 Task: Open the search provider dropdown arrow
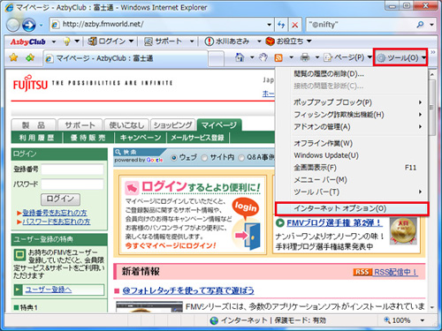[431, 25]
